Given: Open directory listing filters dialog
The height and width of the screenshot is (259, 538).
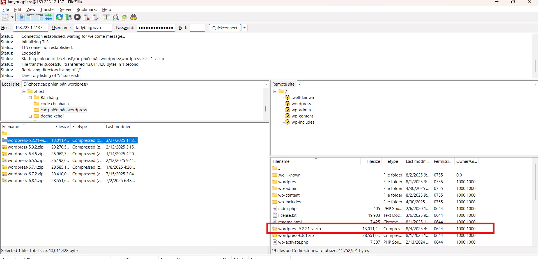Looking at the screenshot, I should (106, 17).
